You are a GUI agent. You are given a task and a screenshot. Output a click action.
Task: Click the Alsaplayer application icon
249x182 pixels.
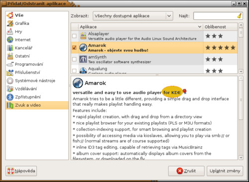click(83, 36)
